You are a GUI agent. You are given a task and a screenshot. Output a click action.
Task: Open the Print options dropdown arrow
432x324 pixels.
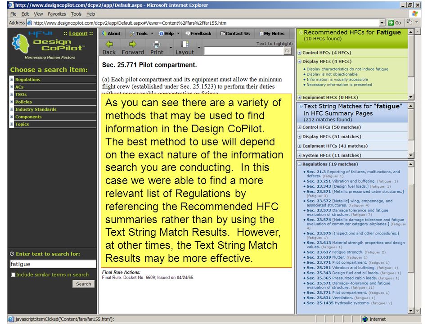(171, 47)
